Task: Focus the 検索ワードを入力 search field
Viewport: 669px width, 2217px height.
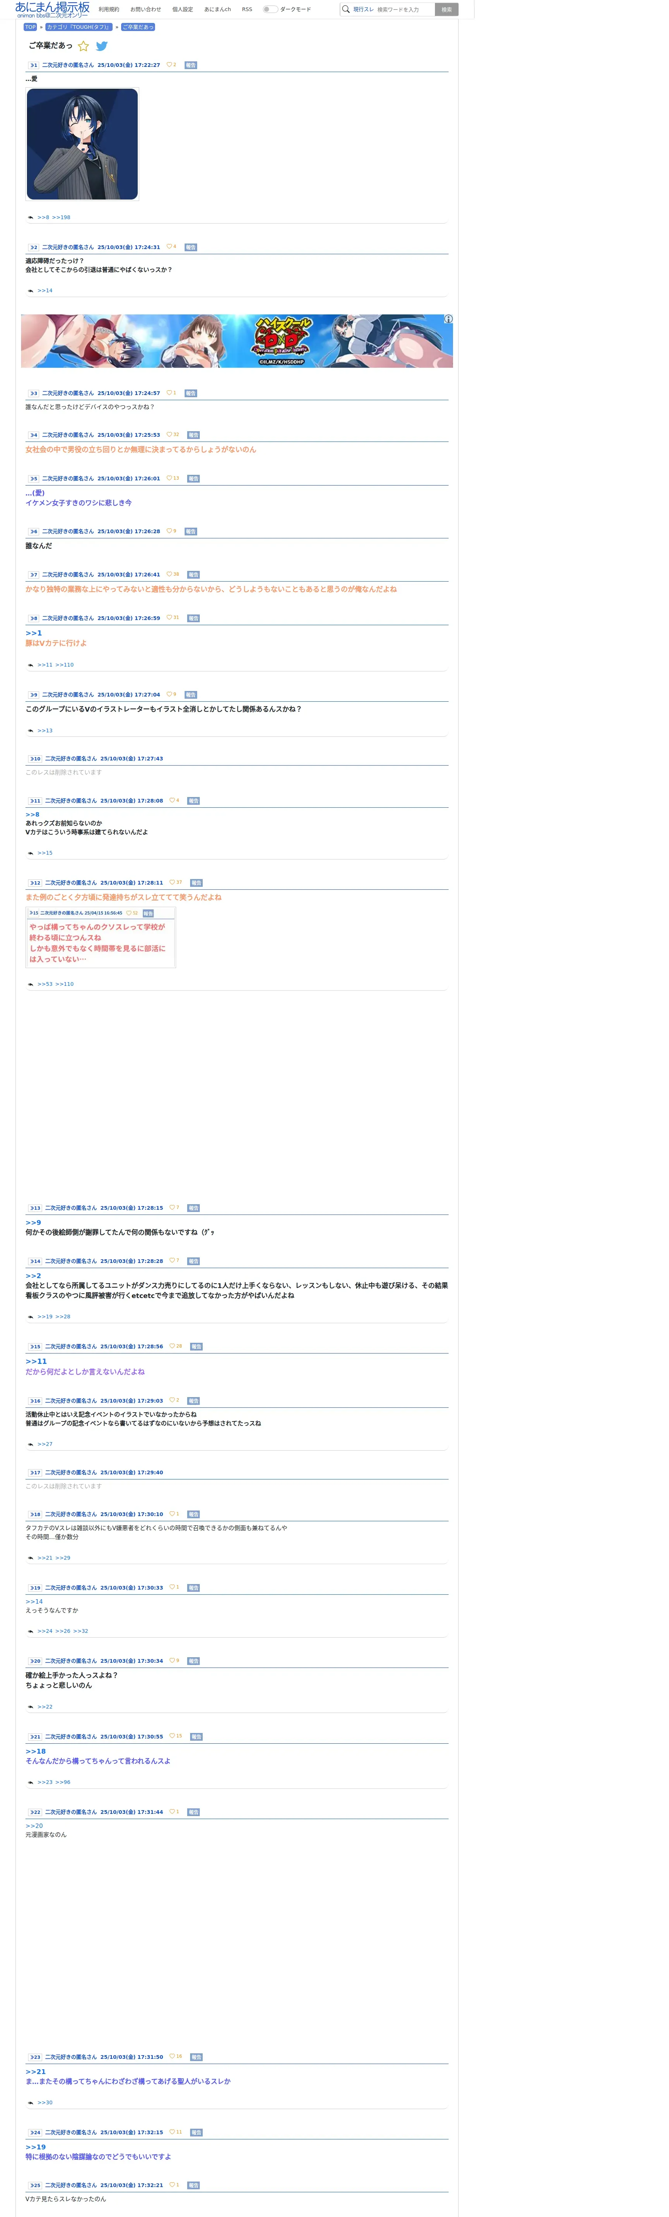Action: (x=404, y=10)
